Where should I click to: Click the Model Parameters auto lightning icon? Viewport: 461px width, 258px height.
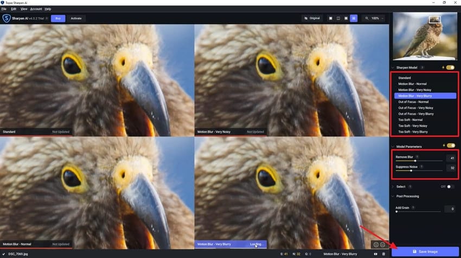pos(444,145)
